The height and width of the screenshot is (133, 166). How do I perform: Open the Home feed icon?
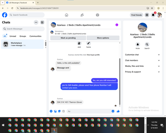(x=66, y=15)
